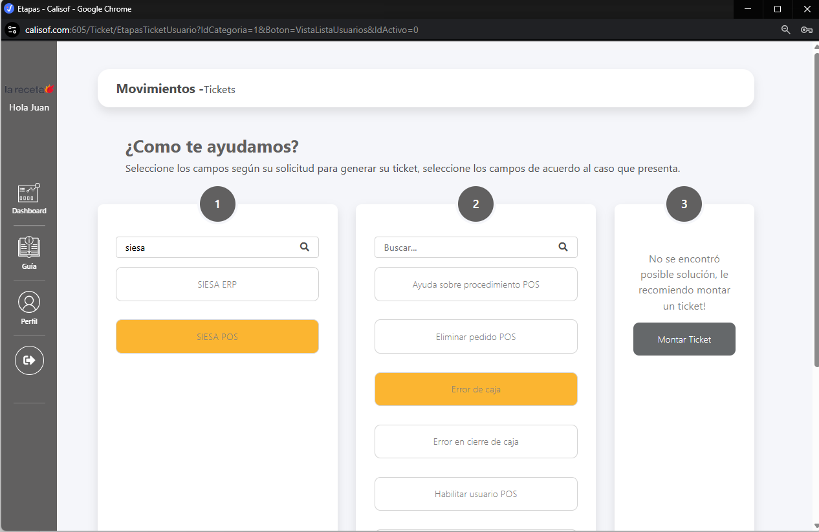Click the zoom magnifier icon in address bar
Screen dimensions: 819x532
click(786, 30)
